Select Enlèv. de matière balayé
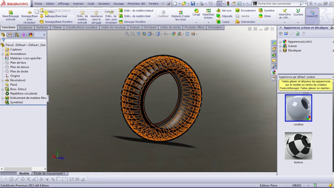This screenshot has width=334, height=188. click(x=136, y=10)
